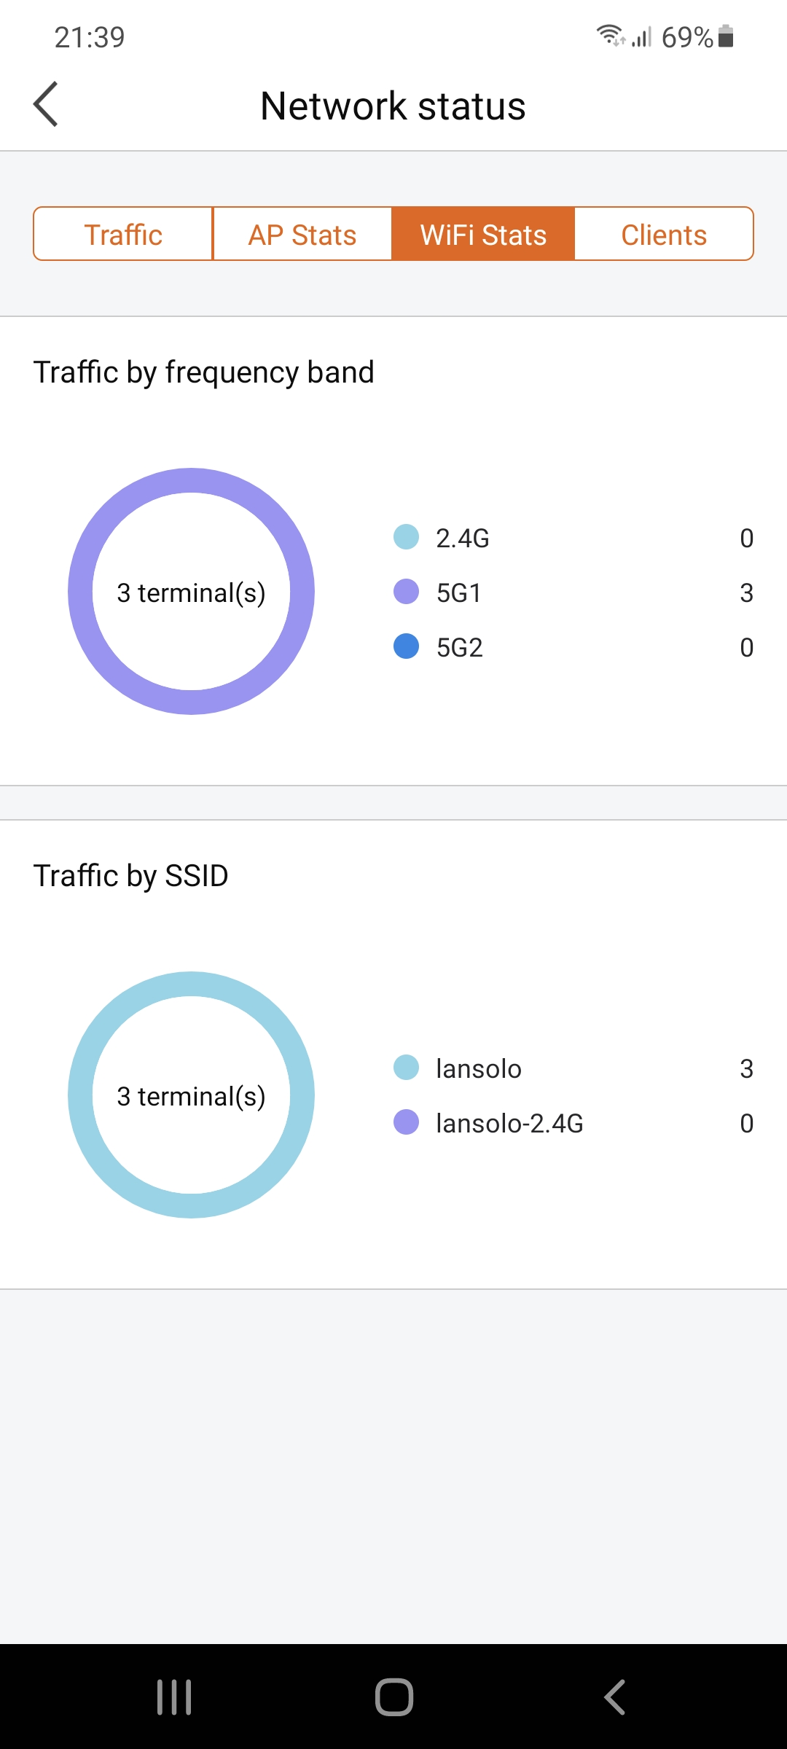This screenshot has width=787, height=1749.
Task: Tap the Android navigation back button
Action: tap(614, 1697)
